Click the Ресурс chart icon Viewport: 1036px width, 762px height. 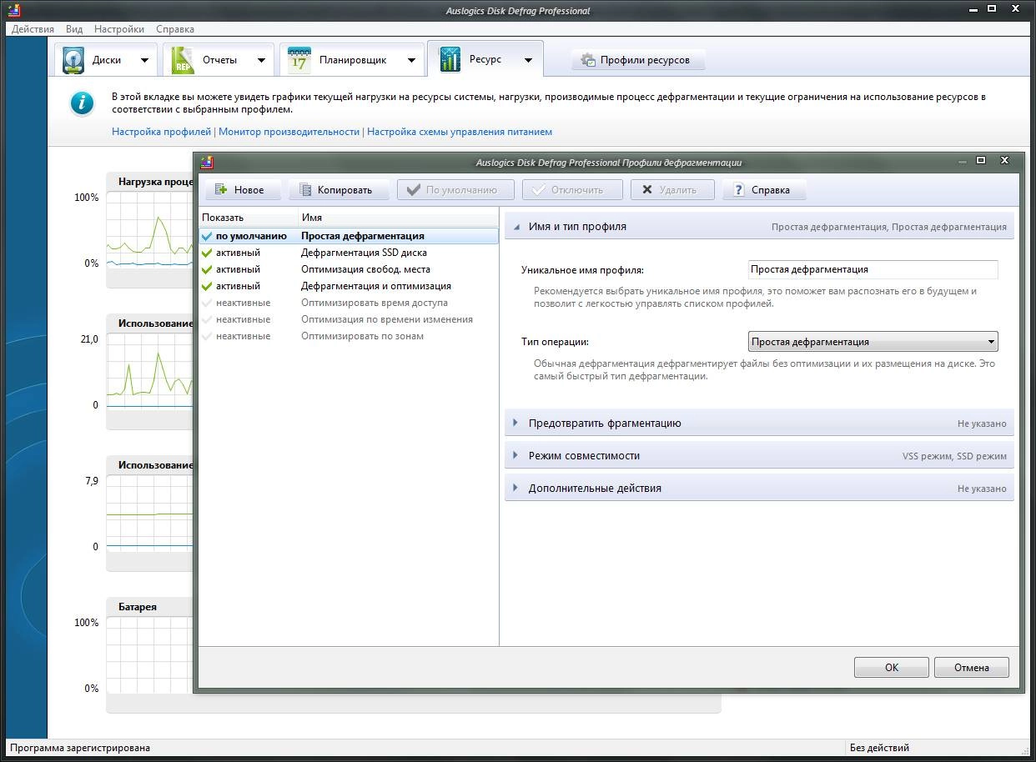click(x=450, y=60)
